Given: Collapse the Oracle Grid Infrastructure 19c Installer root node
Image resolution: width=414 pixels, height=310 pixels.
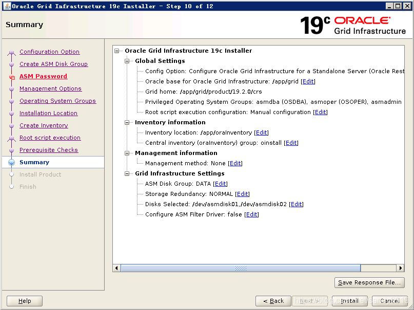Looking at the screenshot, I should pos(117,51).
